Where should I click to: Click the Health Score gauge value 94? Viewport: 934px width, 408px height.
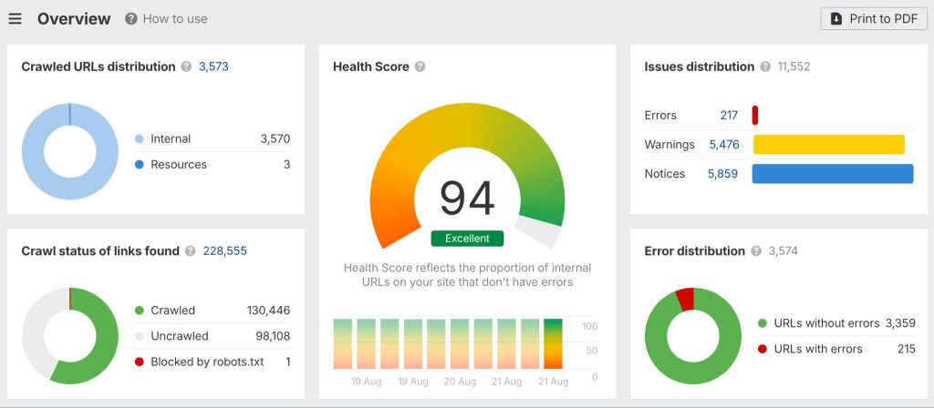467,198
